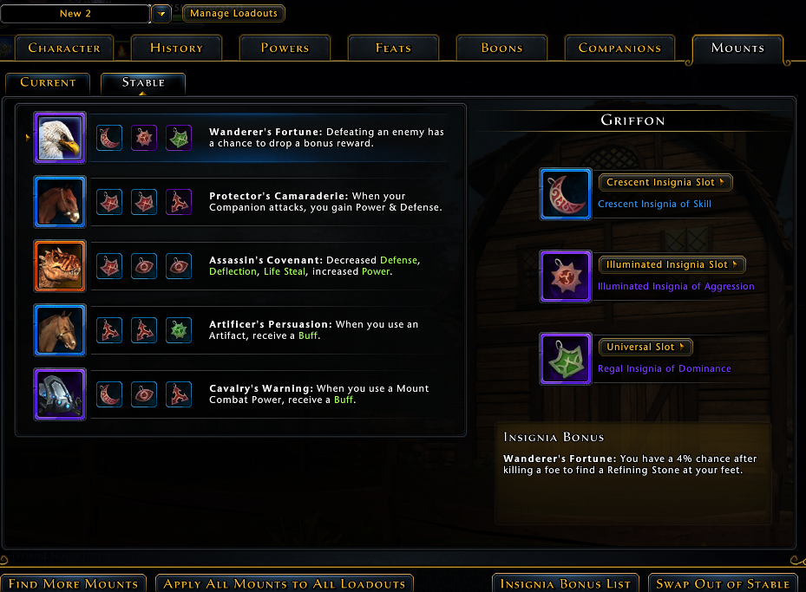Switch to the Current sub-tab
Viewport: 806px width, 592px height.
pyautogui.click(x=48, y=83)
